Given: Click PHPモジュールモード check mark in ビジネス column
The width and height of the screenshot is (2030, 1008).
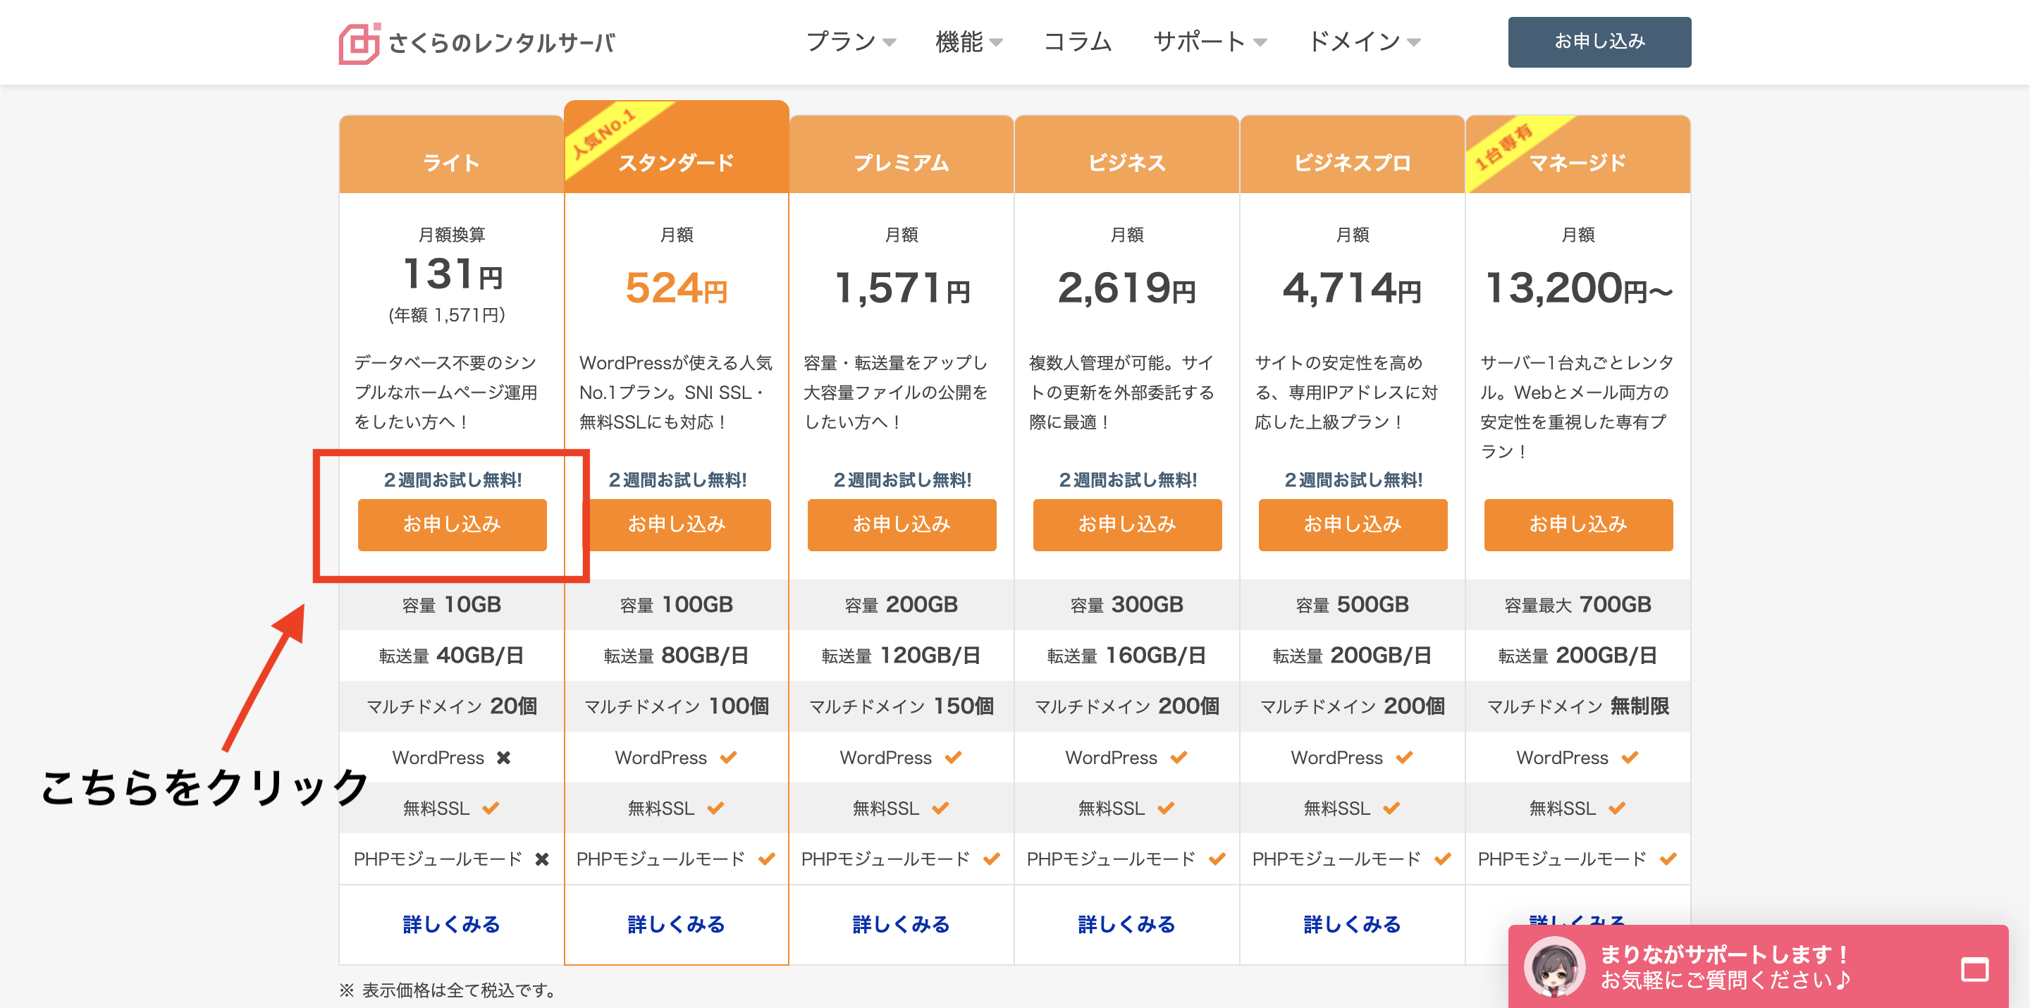Looking at the screenshot, I should coord(1217,859).
